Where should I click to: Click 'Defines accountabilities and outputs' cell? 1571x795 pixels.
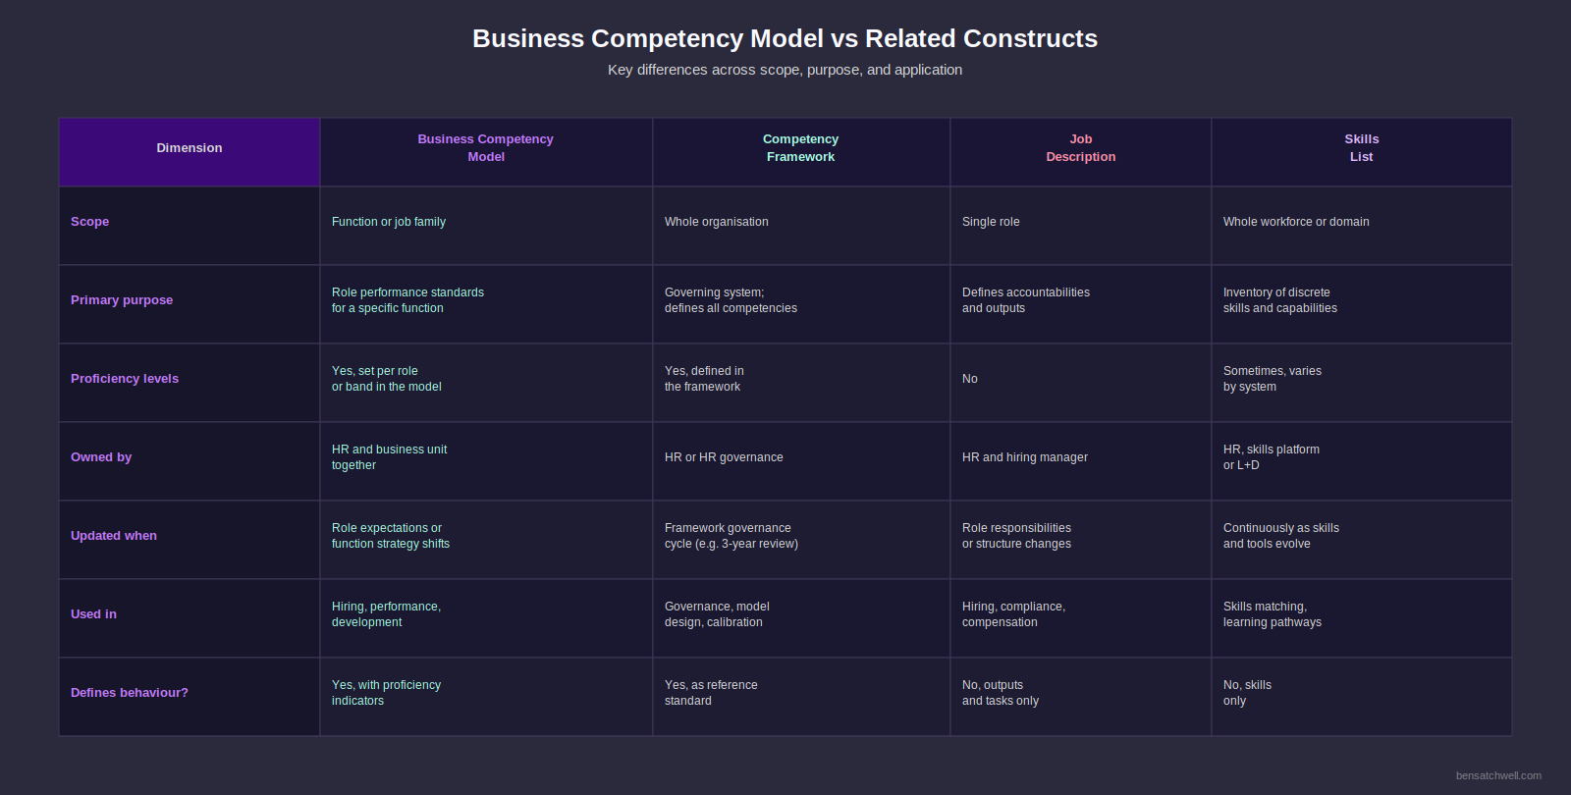coord(1081,304)
